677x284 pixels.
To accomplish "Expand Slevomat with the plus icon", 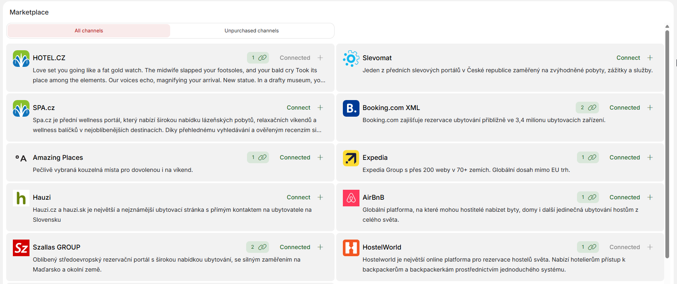I will [x=650, y=58].
